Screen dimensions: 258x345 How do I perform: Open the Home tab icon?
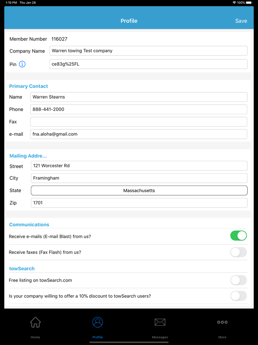click(35, 322)
